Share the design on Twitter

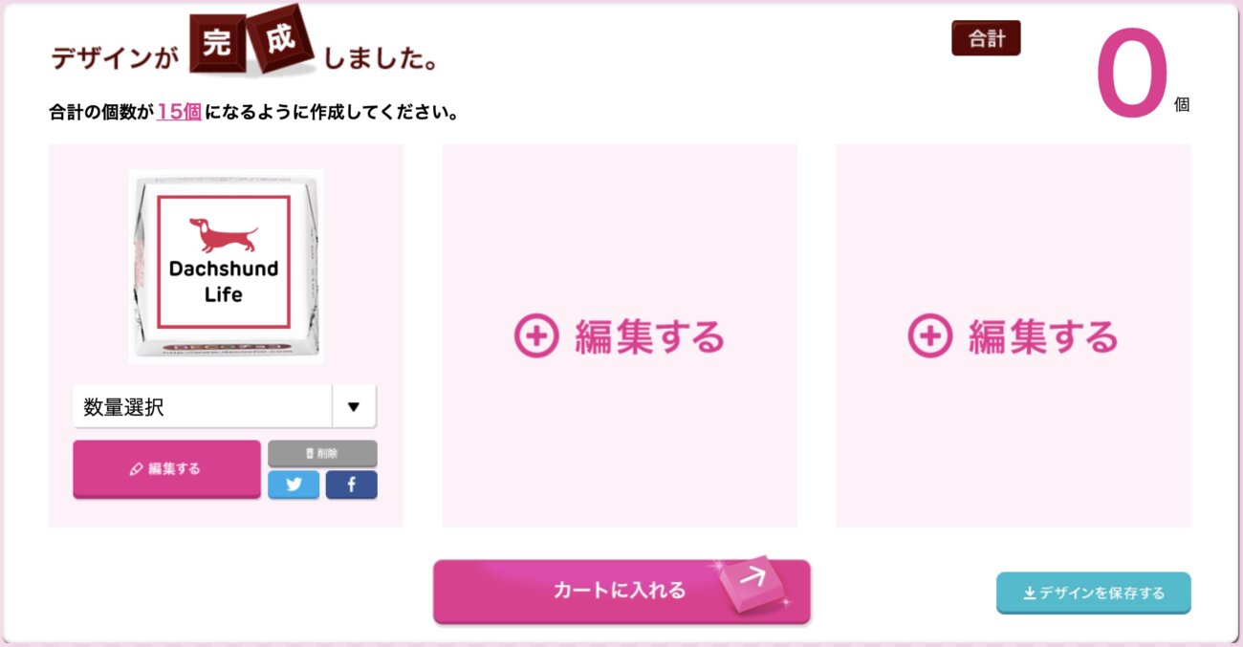coord(294,485)
